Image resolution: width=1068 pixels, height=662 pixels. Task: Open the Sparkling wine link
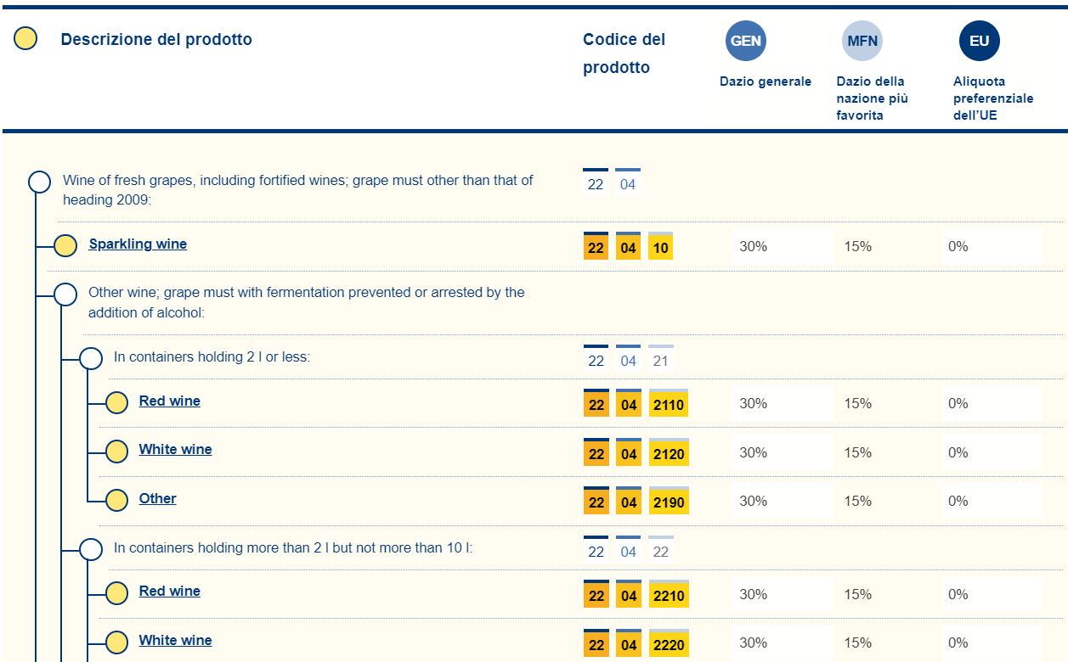[x=138, y=244]
